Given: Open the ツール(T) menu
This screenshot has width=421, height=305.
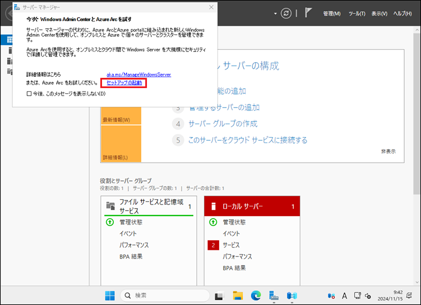Looking at the screenshot, I should point(357,14).
